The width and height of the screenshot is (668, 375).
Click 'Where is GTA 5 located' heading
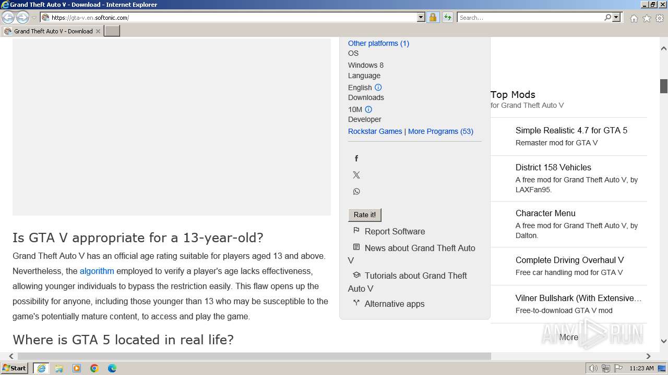123,340
